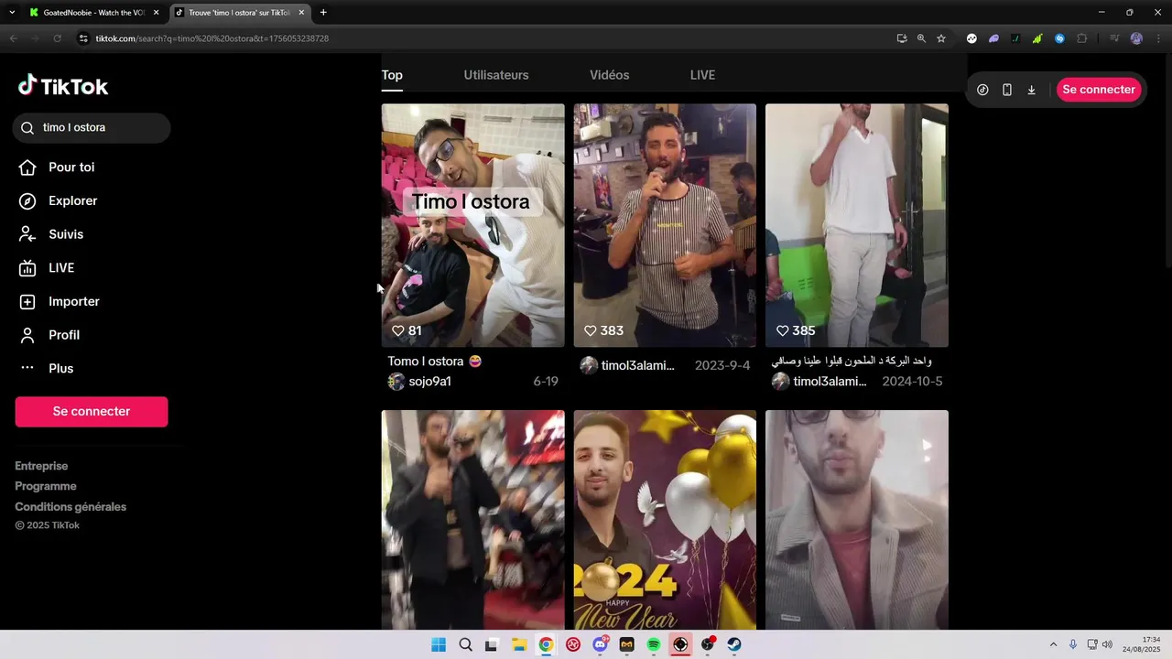Click the phone app icon in floating bar
The width and height of the screenshot is (1172, 659).
[1007, 90]
